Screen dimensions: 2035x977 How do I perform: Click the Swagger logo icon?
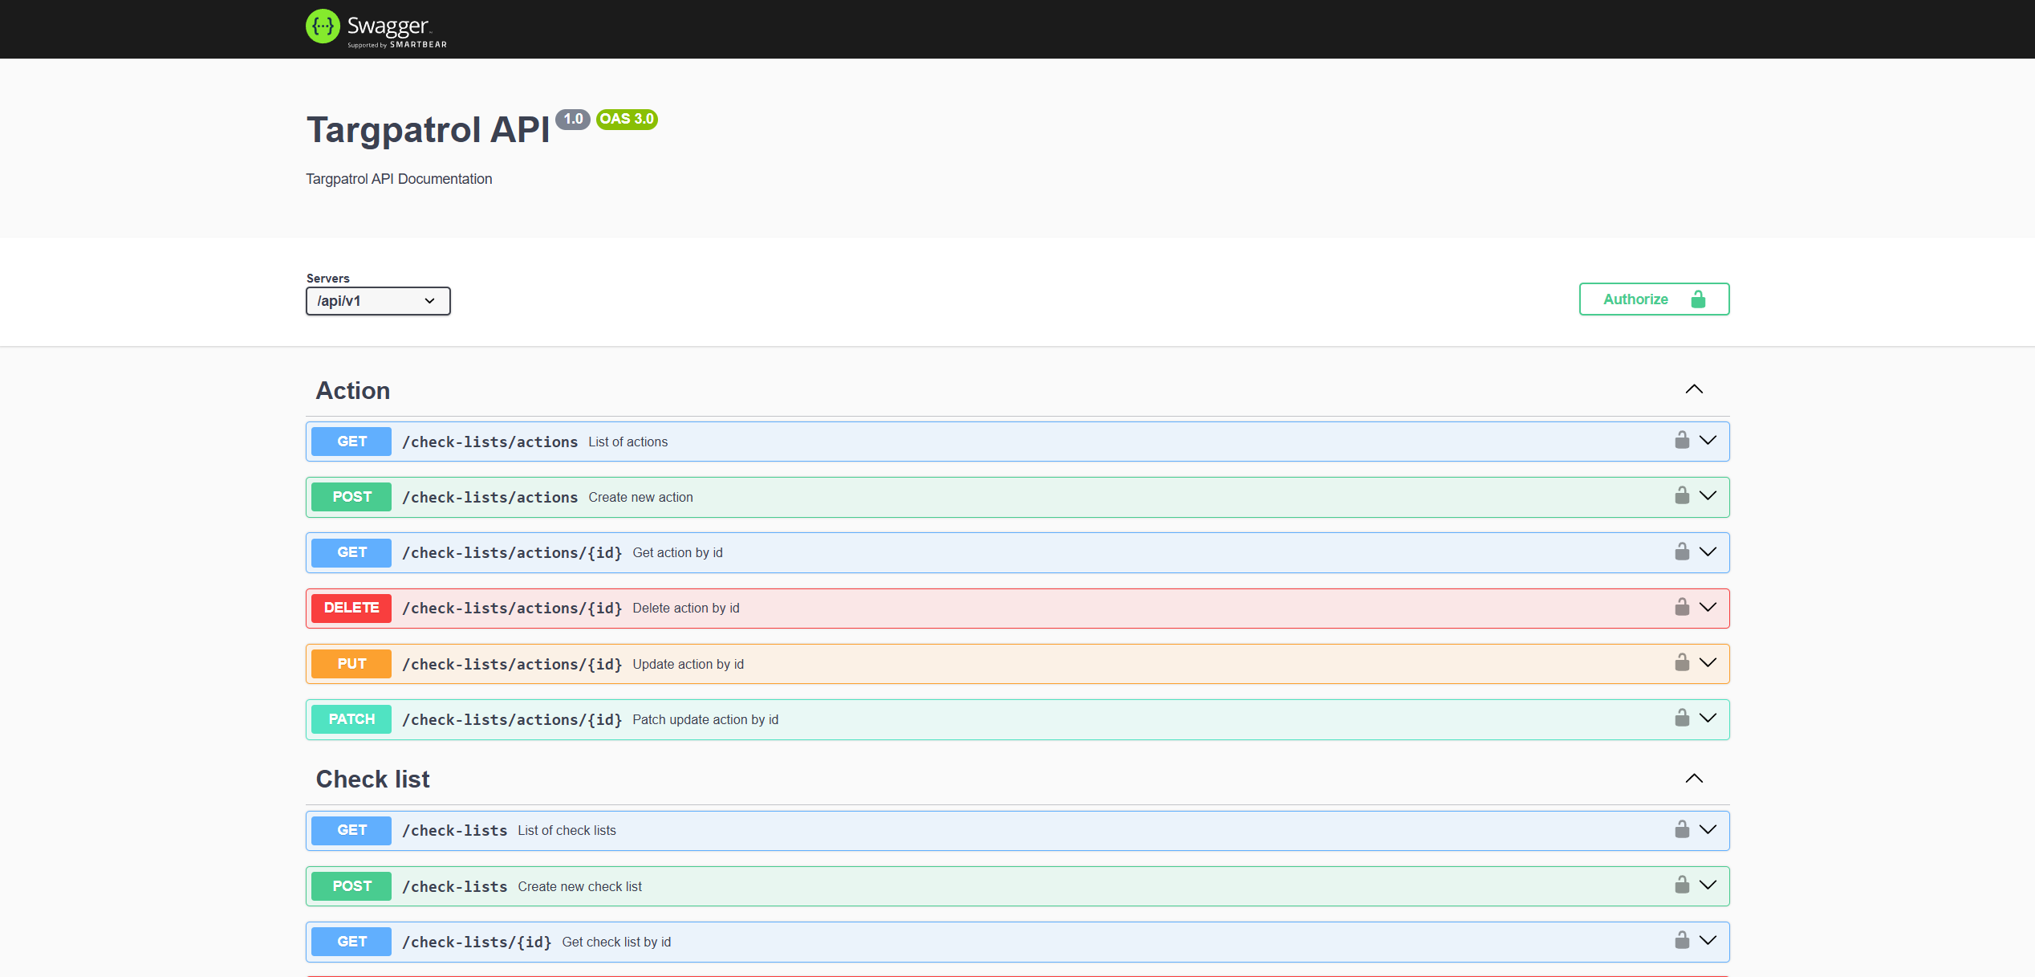pos(323,26)
